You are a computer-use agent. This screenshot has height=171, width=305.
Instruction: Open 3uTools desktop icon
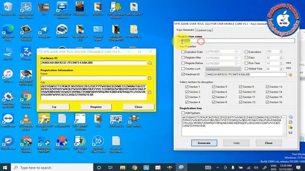(x=26, y=54)
